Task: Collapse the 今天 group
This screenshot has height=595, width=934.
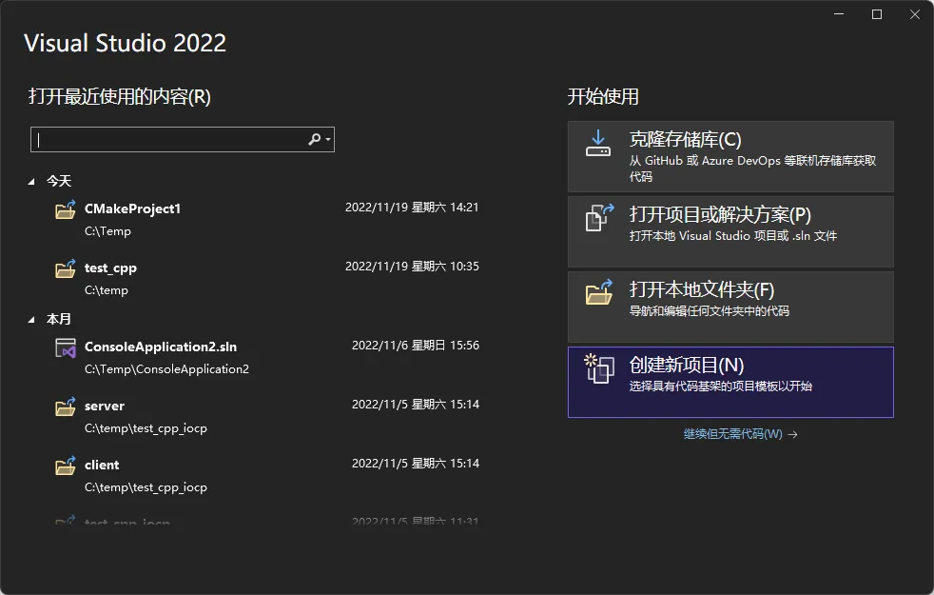Action: click(x=31, y=182)
